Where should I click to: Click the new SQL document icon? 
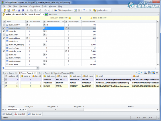coord(9,10)
